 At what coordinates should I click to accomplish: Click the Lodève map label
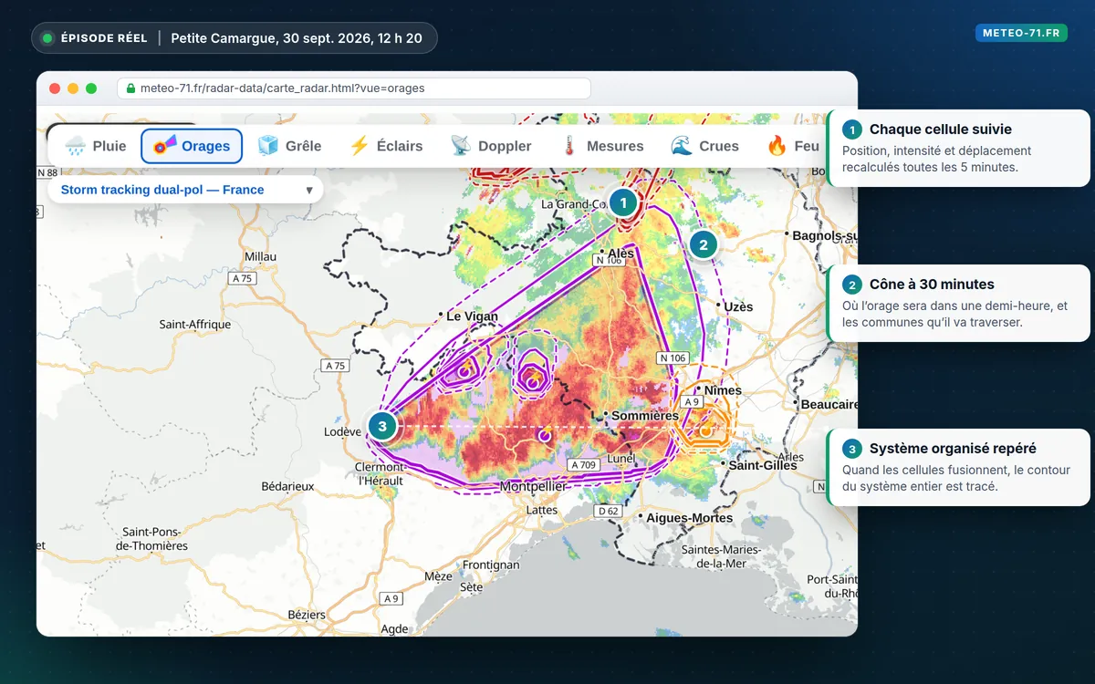point(344,431)
